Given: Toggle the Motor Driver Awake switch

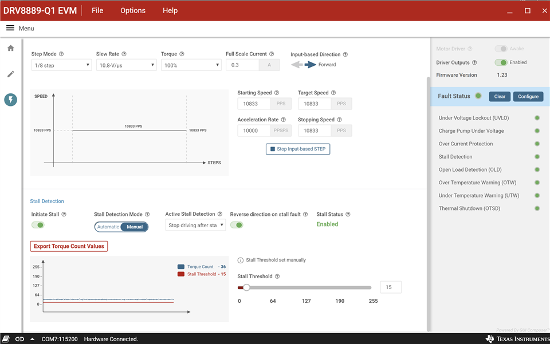Looking at the screenshot, I should 501,49.
